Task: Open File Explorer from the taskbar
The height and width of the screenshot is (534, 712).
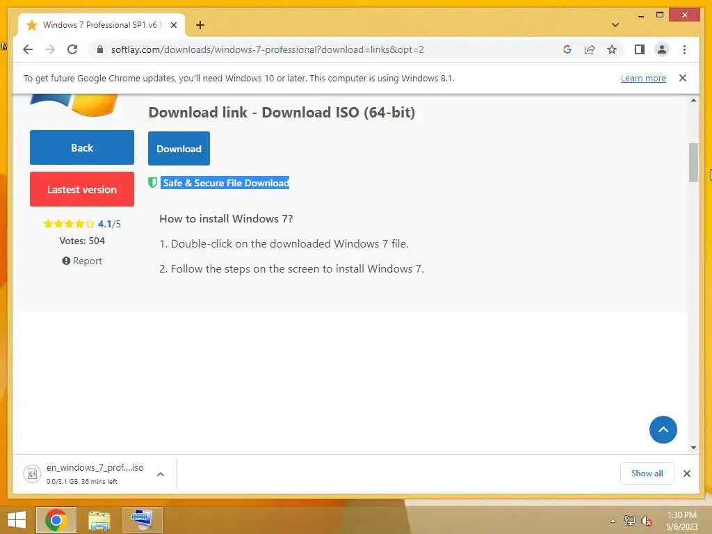Action: [x=99, y=520]
